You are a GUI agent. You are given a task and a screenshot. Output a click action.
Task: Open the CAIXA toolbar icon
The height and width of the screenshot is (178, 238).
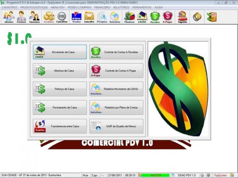[x=142, y=17]
